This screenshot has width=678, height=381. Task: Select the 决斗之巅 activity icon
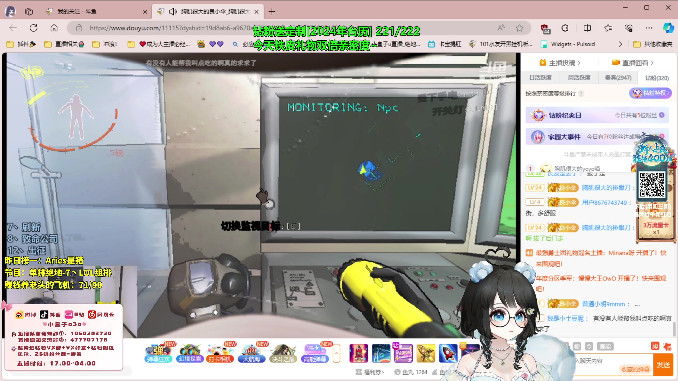click(x=283, y=353)
